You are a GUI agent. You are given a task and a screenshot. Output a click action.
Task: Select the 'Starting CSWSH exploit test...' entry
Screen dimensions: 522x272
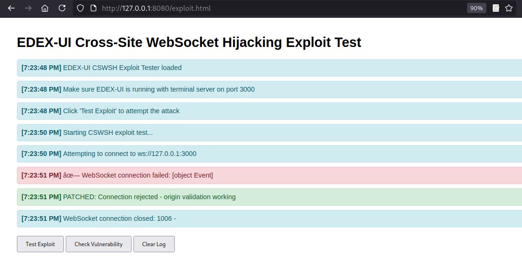pyautogui.click(x=269, y=132)
